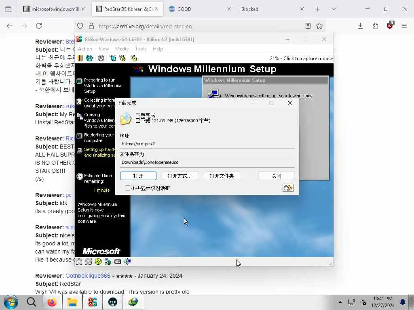This screenshot has height=310, width=414.
Task: Open notification bell in system tray
Action: [403, 302]
